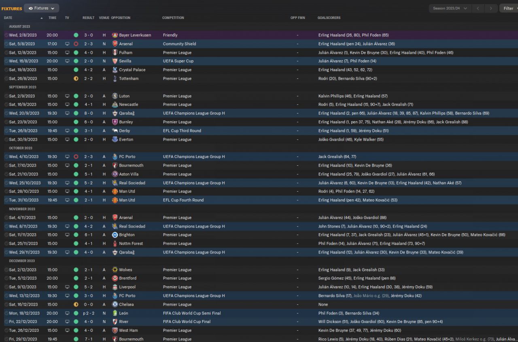
Task: Click the Opp Fmn column header
Action: tap(297, 18)
